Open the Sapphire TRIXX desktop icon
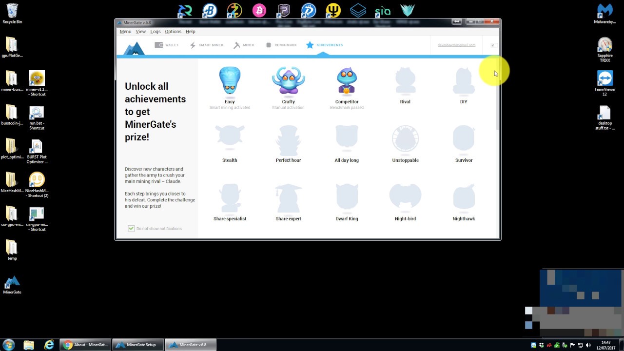Screen dimensions: 624x351 pos(605,50)
